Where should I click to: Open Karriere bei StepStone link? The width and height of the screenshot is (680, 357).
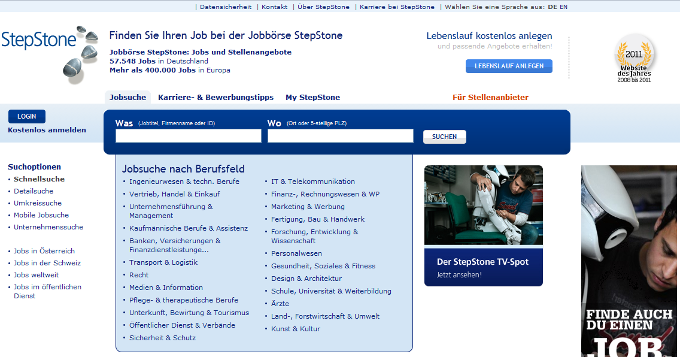tap(397, 7)
